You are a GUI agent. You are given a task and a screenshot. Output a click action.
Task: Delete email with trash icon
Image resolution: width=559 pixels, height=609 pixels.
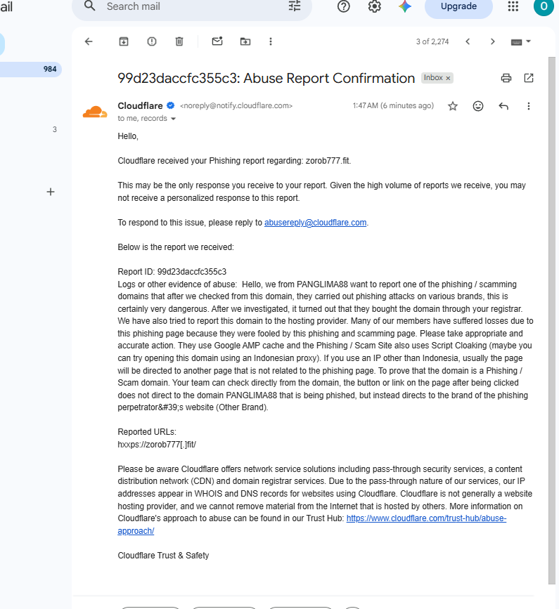pyautogui.click(x=179, y=41)
